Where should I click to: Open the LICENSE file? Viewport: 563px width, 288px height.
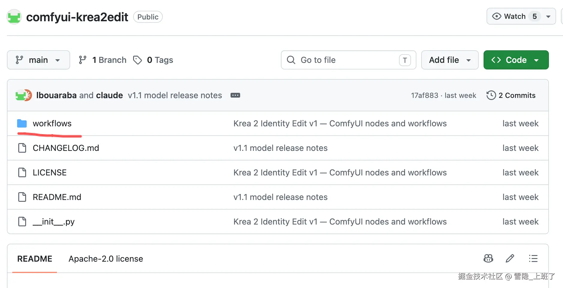coord(50,172)
